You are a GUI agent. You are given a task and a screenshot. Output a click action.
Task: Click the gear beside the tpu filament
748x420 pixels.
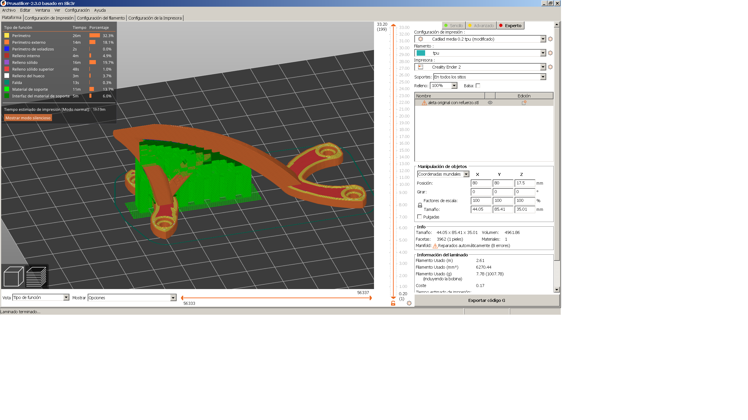(x=550, y=53)
